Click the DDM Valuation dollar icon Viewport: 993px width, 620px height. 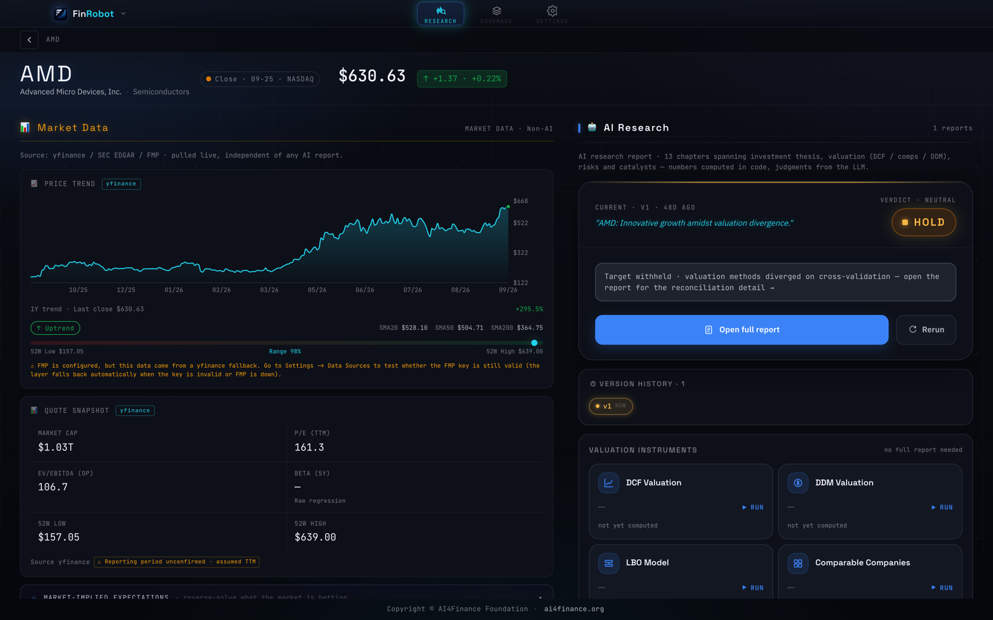click(x=798, y=483)
